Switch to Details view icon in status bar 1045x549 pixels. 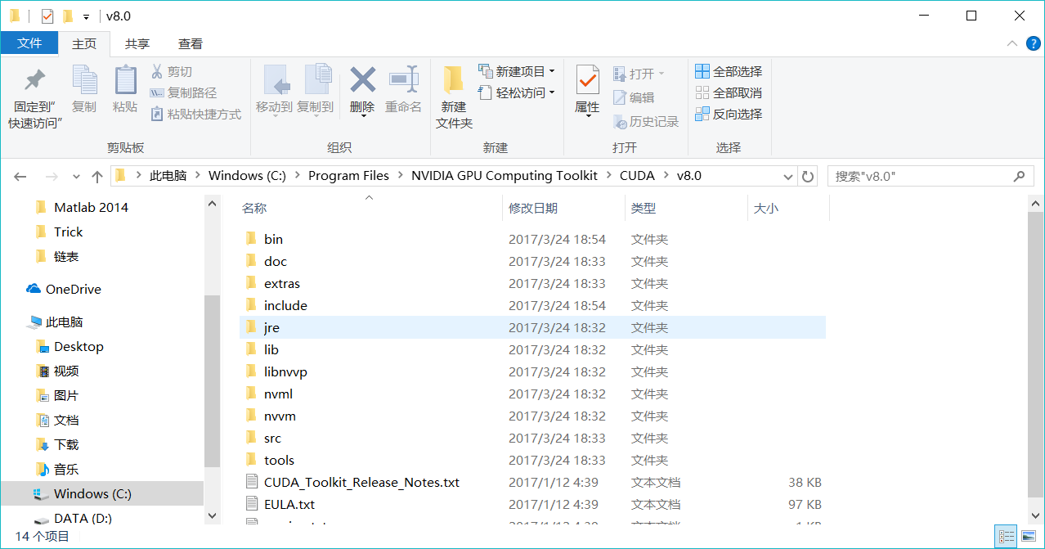click(x=1007, y=537)
